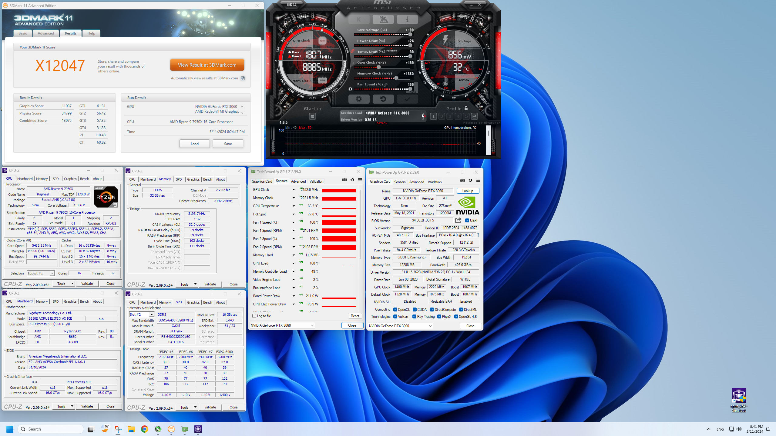Reset Afterburner settings with revert arrow
The width and height of the screenshot is (776, 436).
point(383,99)
